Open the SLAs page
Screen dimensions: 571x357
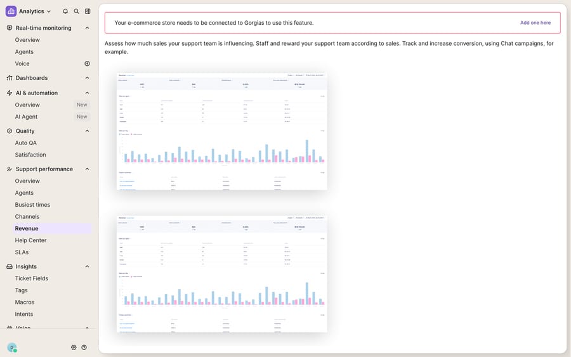click(x=22, y=252)
